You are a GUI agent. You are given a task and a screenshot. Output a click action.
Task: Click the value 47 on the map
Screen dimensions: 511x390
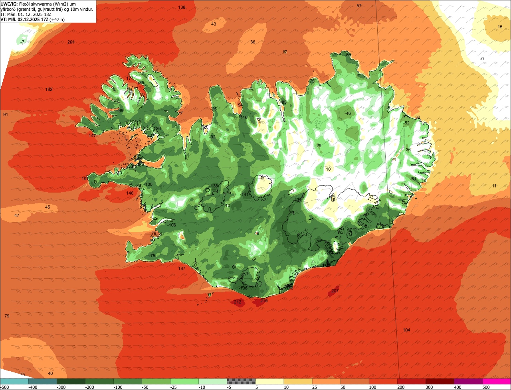click(17, 215)
